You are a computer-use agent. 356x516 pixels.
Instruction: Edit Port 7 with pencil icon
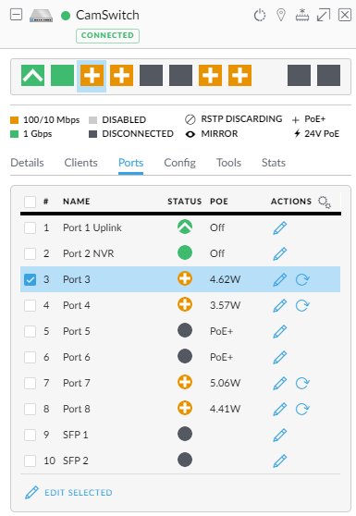point(279,383)
